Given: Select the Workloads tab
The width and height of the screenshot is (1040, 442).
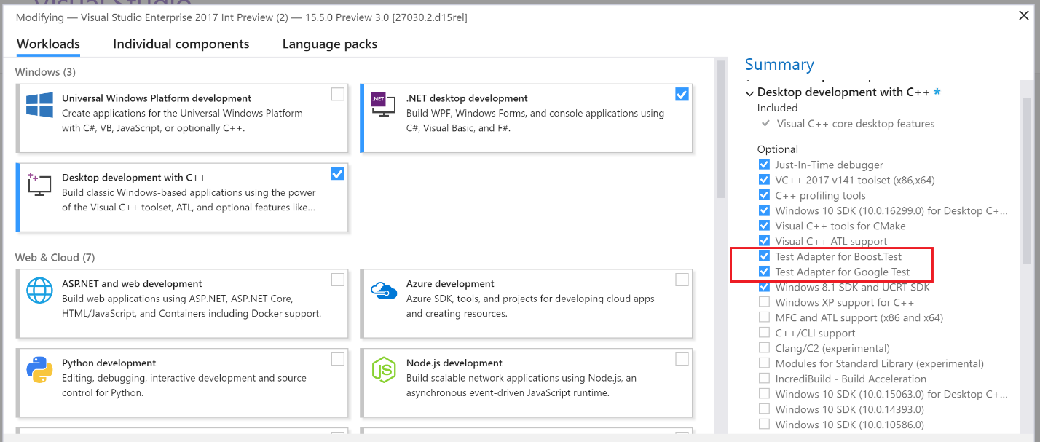Looking at the screenshot, I should tap(48, 44).
